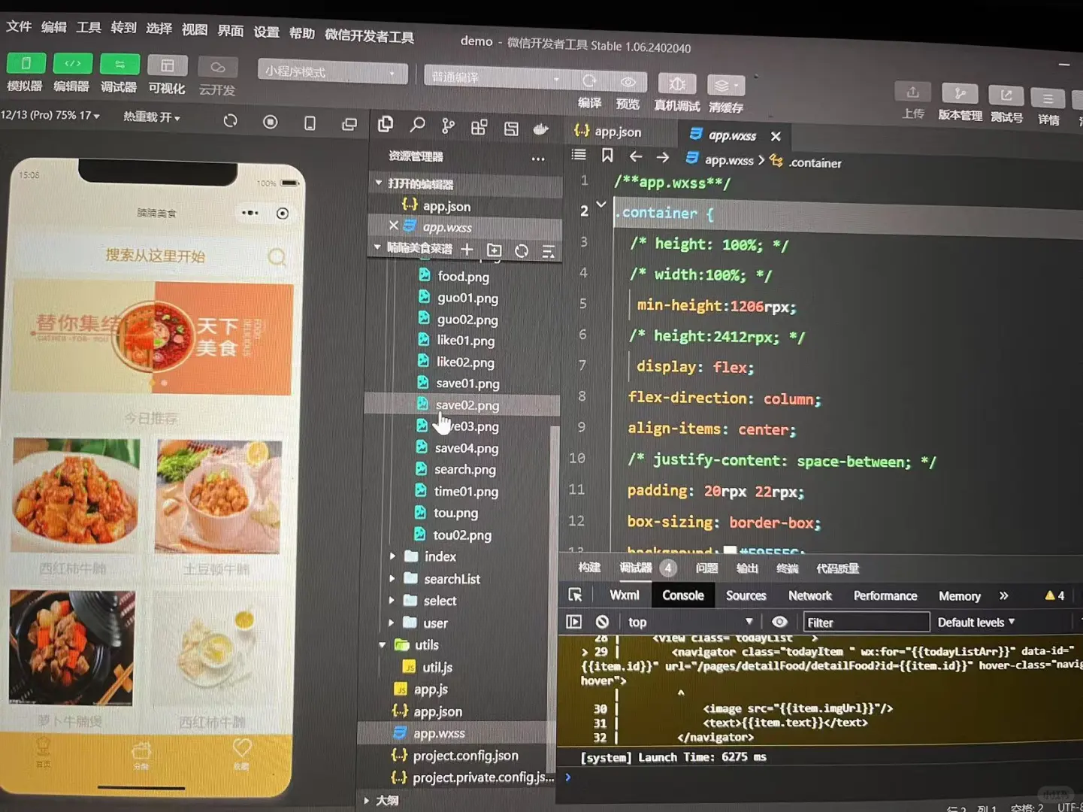Navigate back with the editor left arrow
Image resolution: width=1083 pixels, height=812 pixels.
636,156
